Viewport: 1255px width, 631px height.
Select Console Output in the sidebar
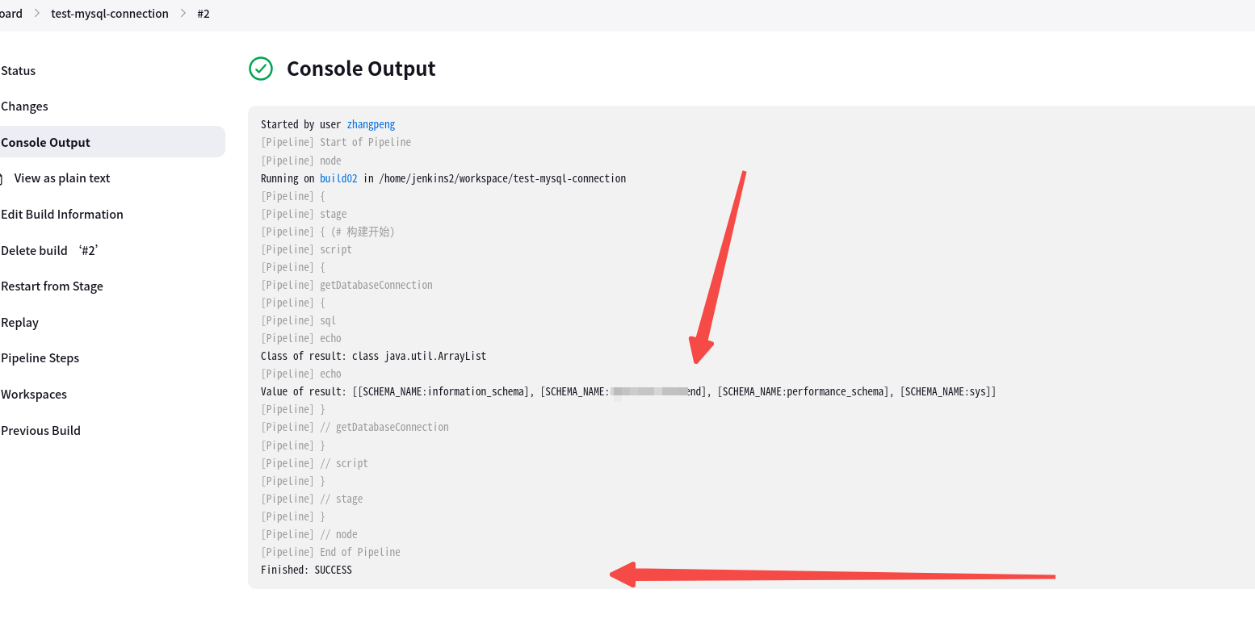tap(45, 142)
